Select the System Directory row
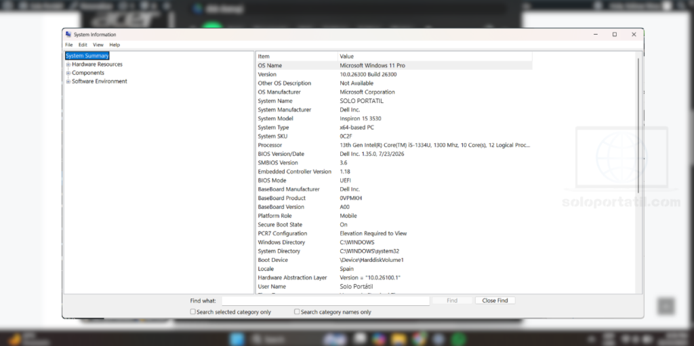 coord(394,251)
